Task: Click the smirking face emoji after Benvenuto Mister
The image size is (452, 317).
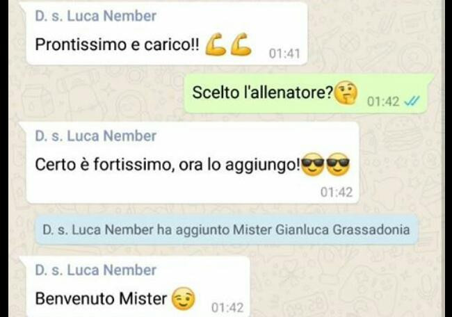Action: click(x=184, y=298)
